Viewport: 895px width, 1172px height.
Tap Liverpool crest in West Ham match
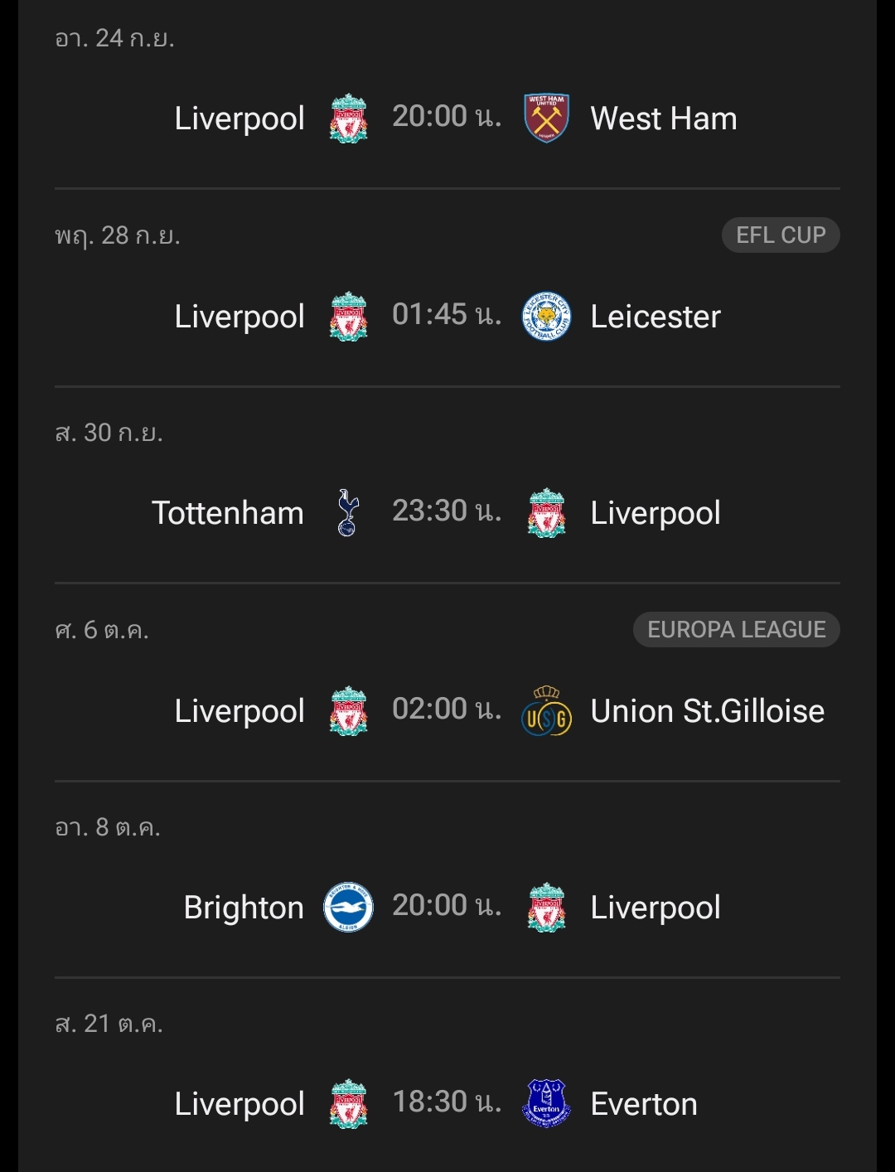pyautogui.click(x=348, y=118)
